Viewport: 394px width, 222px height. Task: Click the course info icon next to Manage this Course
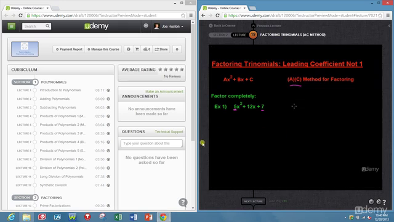[129, 49]
